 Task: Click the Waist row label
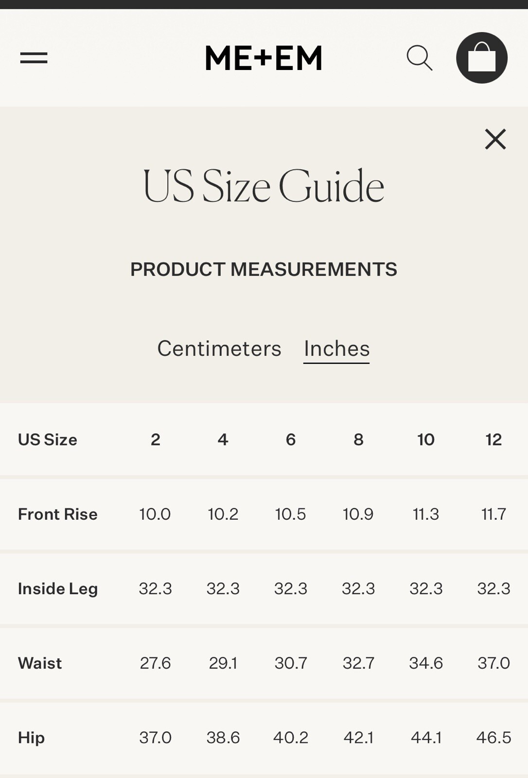(x=40, y=663)
